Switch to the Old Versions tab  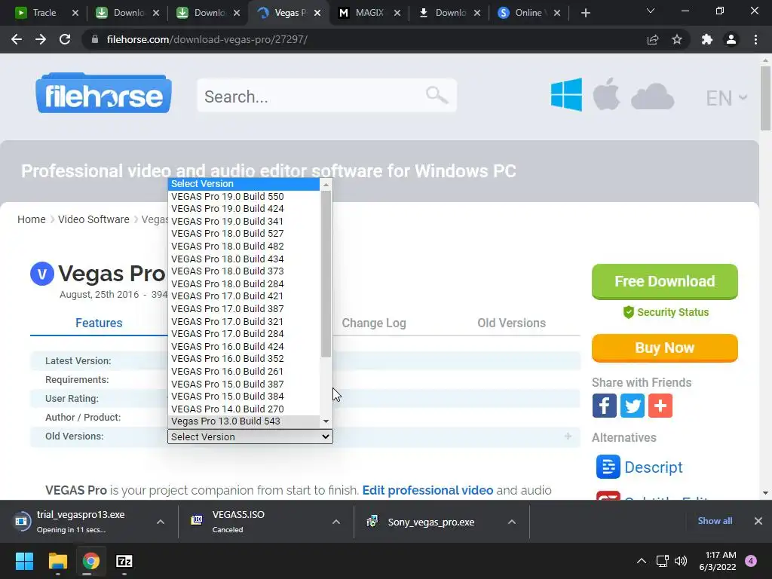[512, 323]
